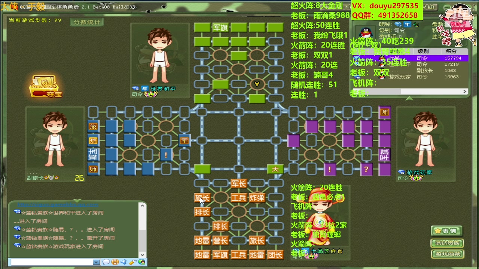The image size is (479, 269).
Task: Click the blue 炸 piece
Action: point(93,140)
